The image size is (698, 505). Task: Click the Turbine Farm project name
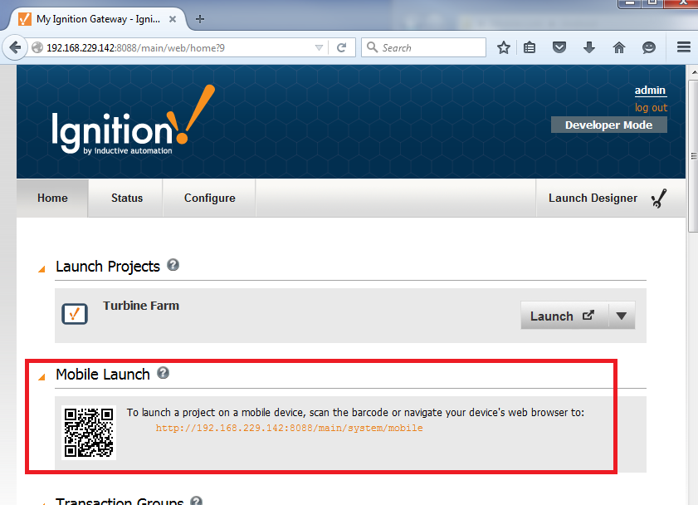coord(141,306)
